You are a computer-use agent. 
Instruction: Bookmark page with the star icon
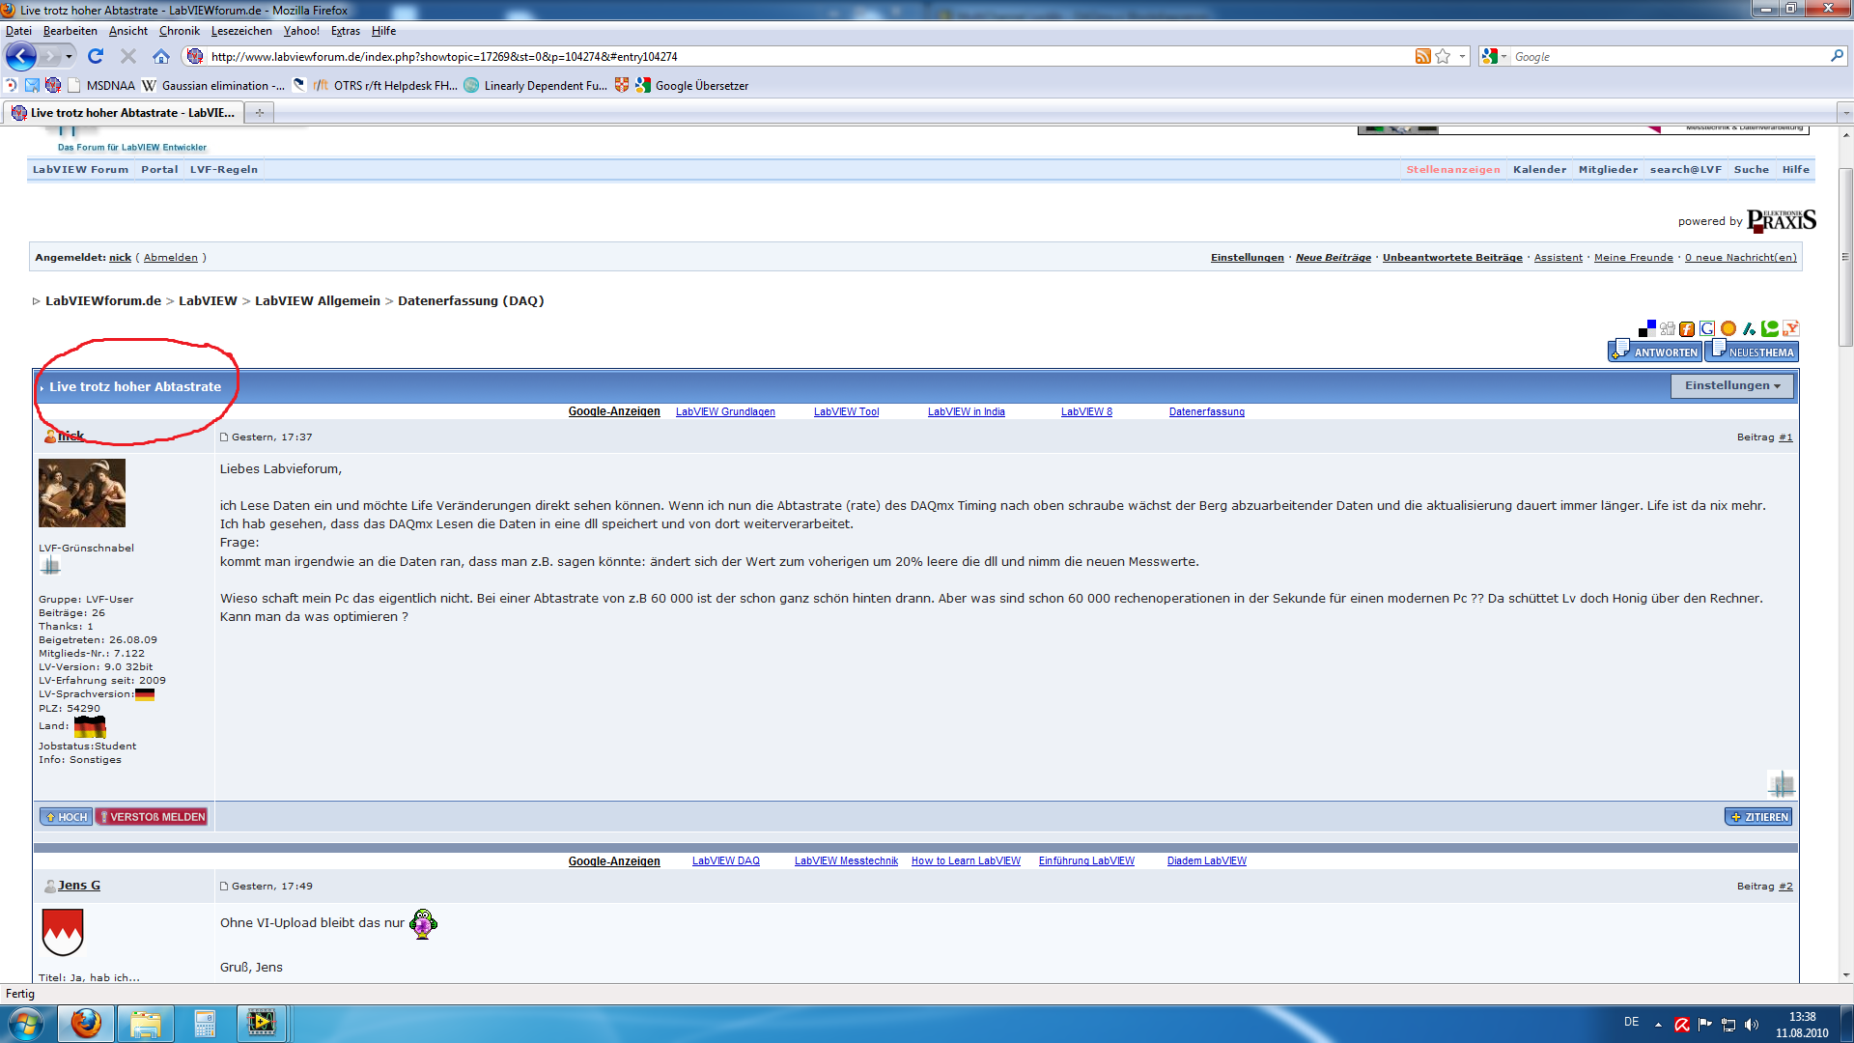[1443, 56]
